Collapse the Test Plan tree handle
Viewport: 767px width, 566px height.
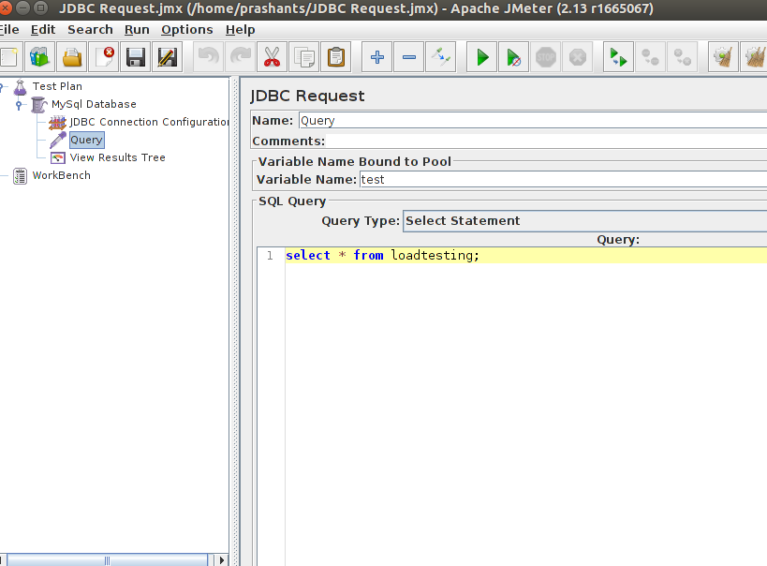click(2, 86)
